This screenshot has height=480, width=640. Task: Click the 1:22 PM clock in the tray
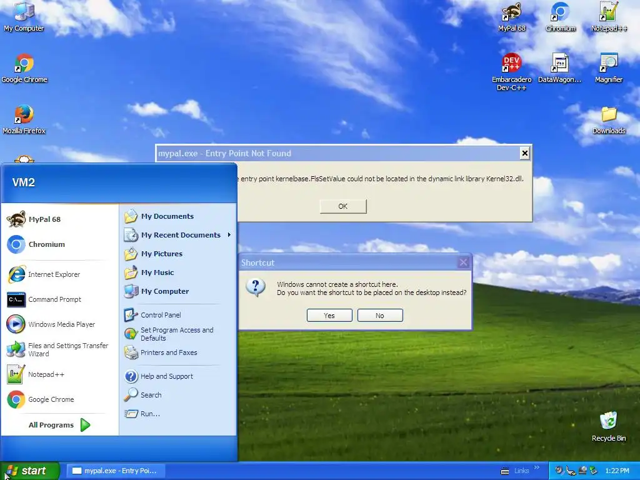point(617,471)
